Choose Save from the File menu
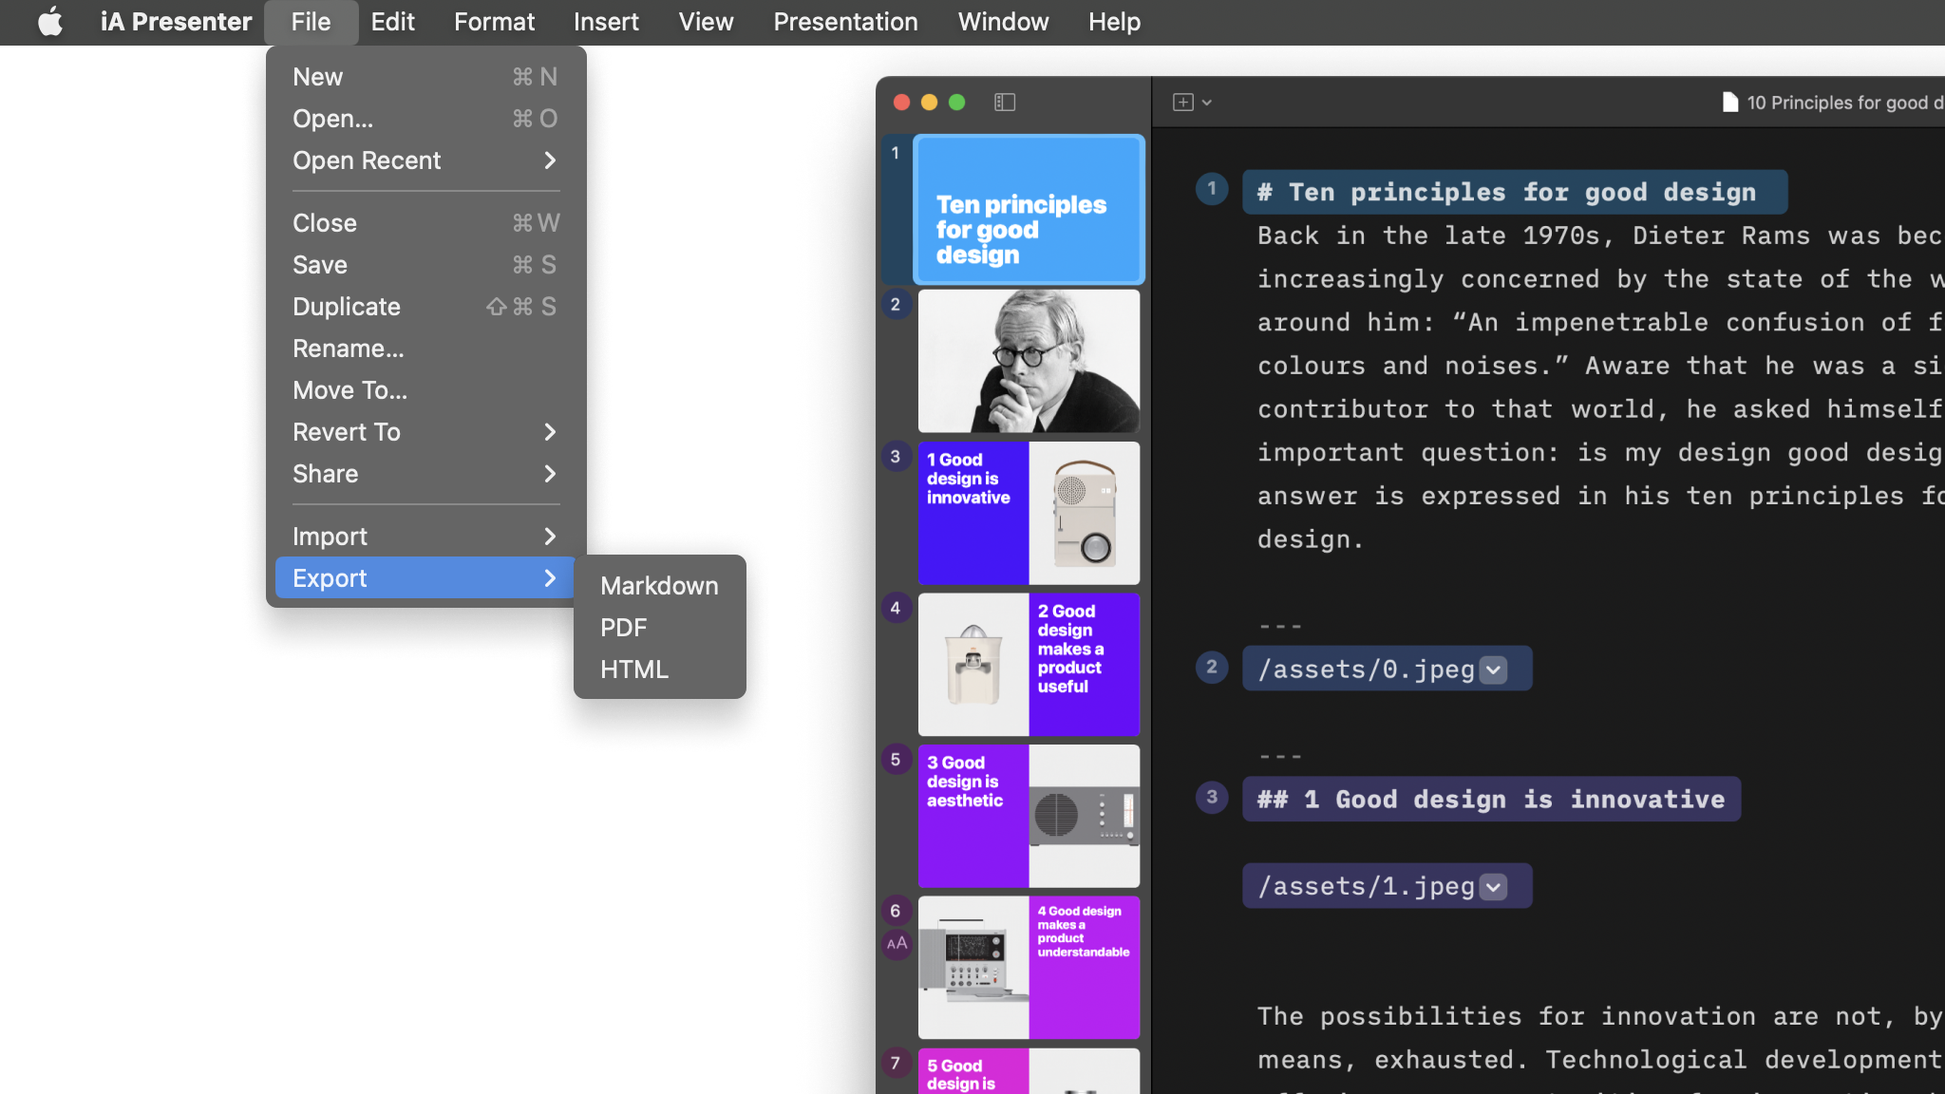Viewport: 1945px width, 1094px height. 425,265
